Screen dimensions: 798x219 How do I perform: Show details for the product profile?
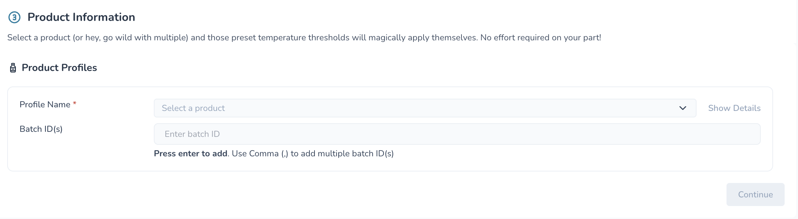pyautogui.click(x=734, y=108)
